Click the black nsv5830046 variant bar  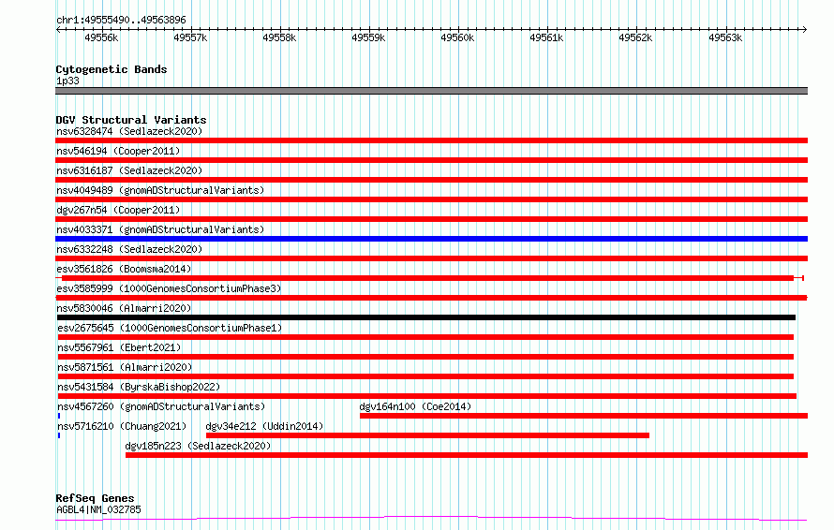(x=426, y=317)
